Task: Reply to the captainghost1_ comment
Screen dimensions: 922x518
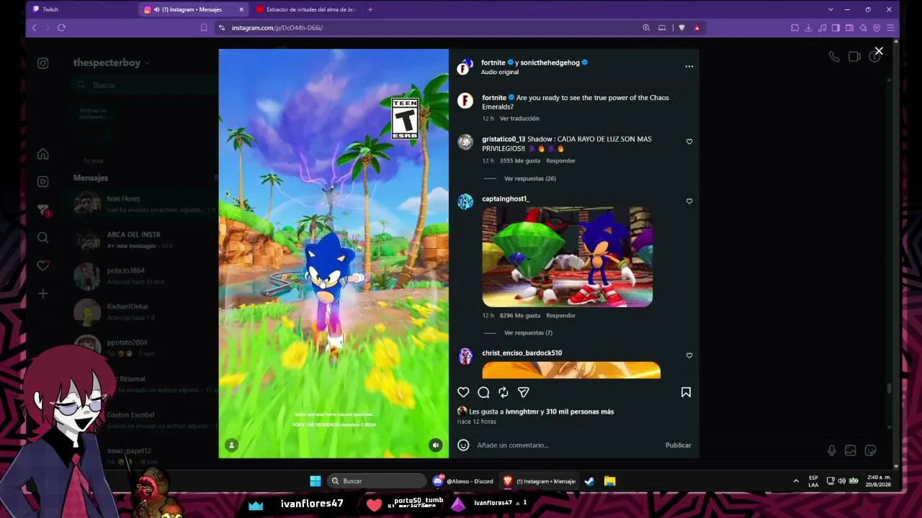Action: [560, 316]
